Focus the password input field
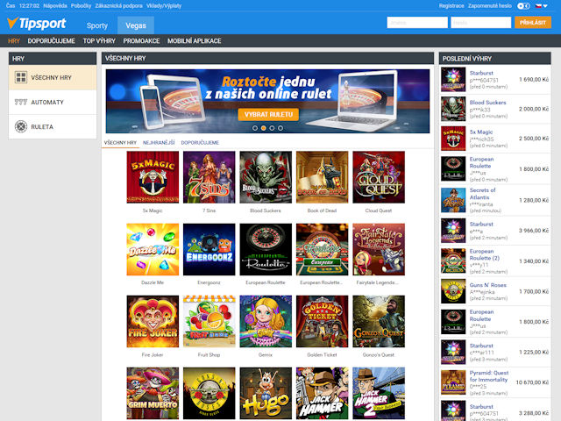 pos(481,23)
